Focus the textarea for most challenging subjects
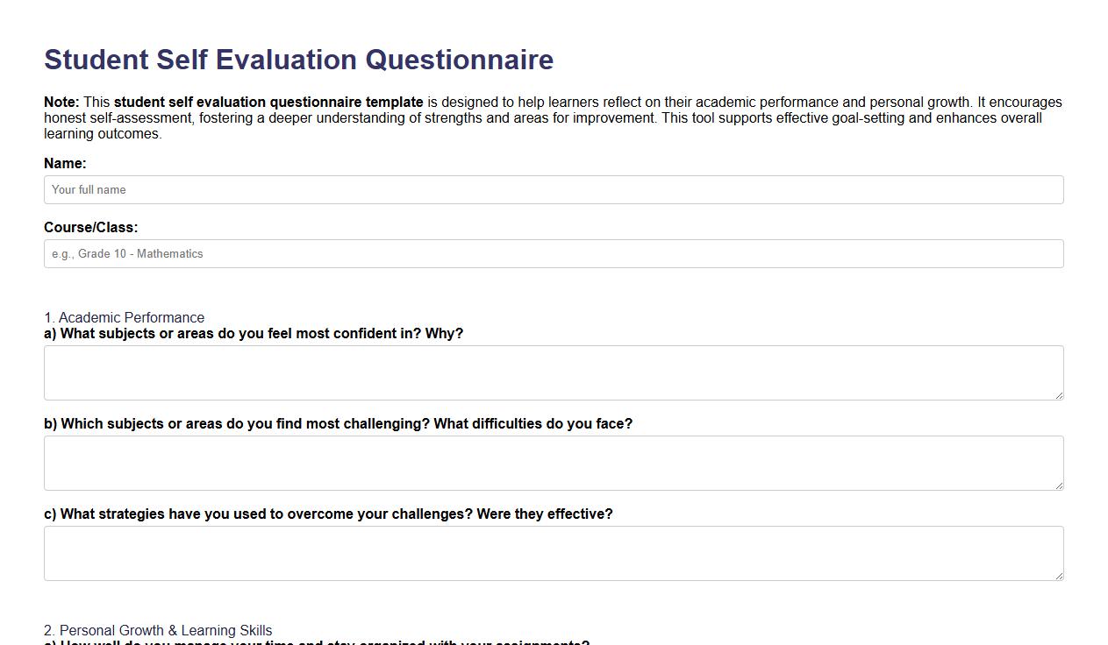 (x=554, y=462)
